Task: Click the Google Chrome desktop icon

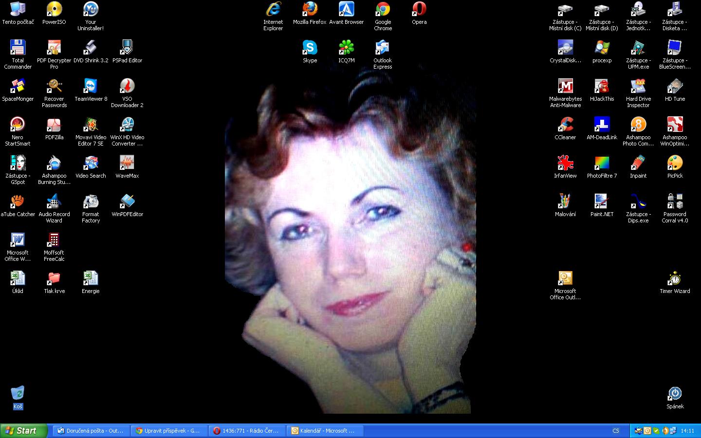Action: (x=383, y=10)
